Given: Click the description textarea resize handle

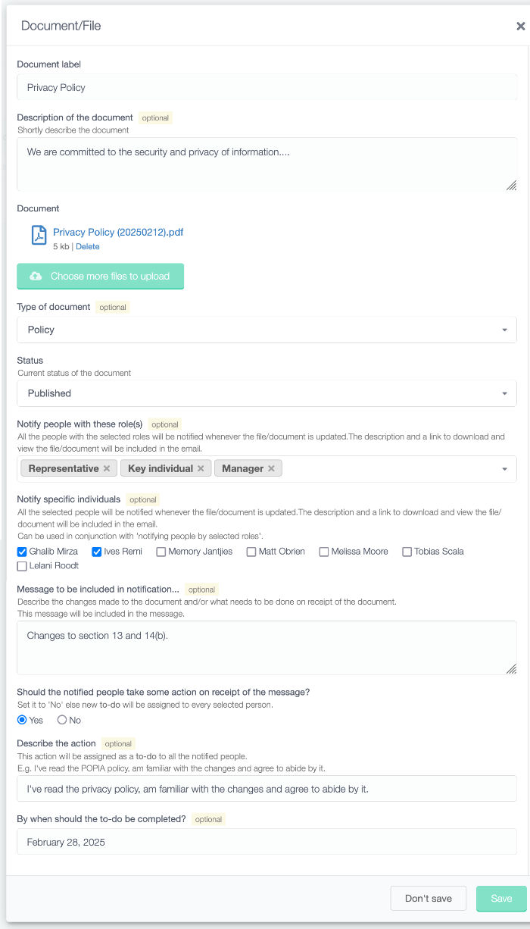Looking at the screenshot, I should coord(511,185).
